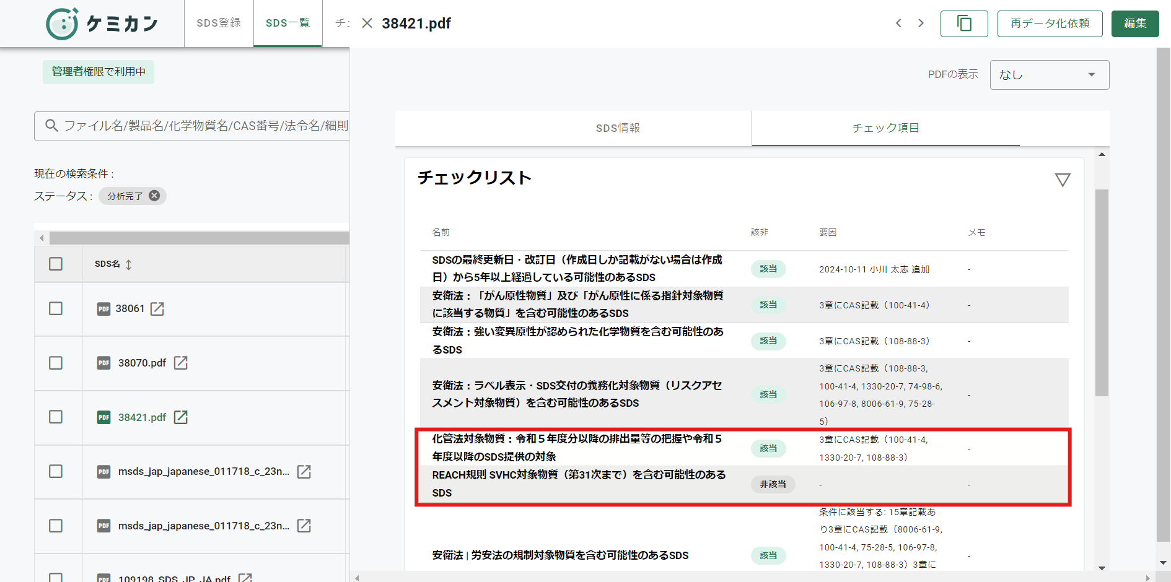Click the 該非 column header
The image size is (1171, 582).
760,232
